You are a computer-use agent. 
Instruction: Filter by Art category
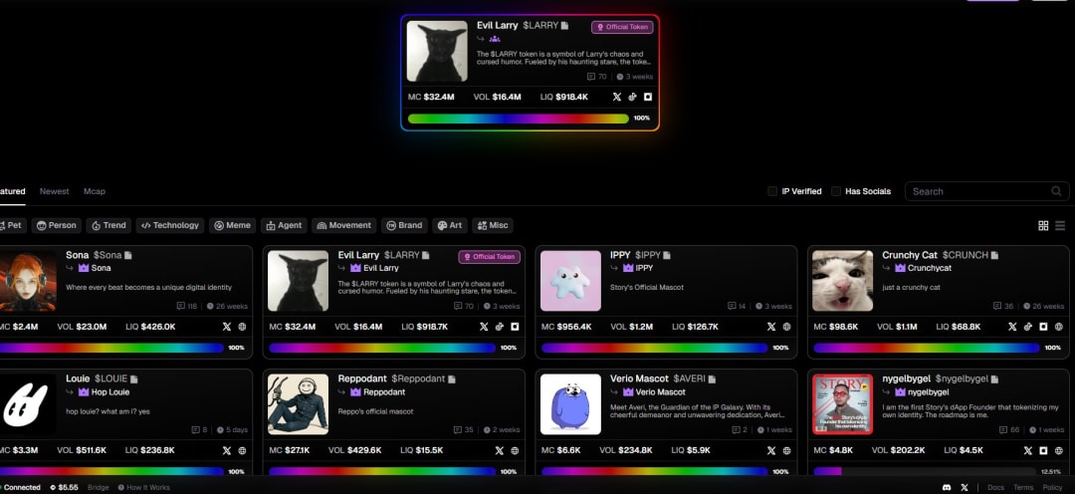(450, 225)
